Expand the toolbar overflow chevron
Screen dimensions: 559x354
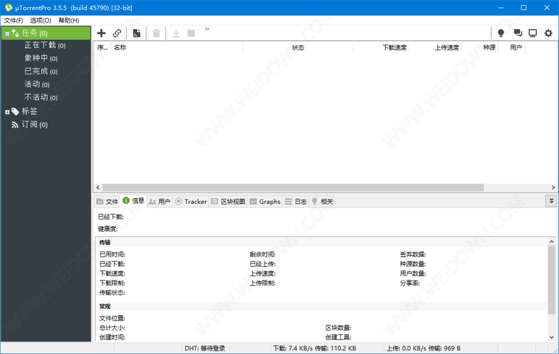[207, 30]
